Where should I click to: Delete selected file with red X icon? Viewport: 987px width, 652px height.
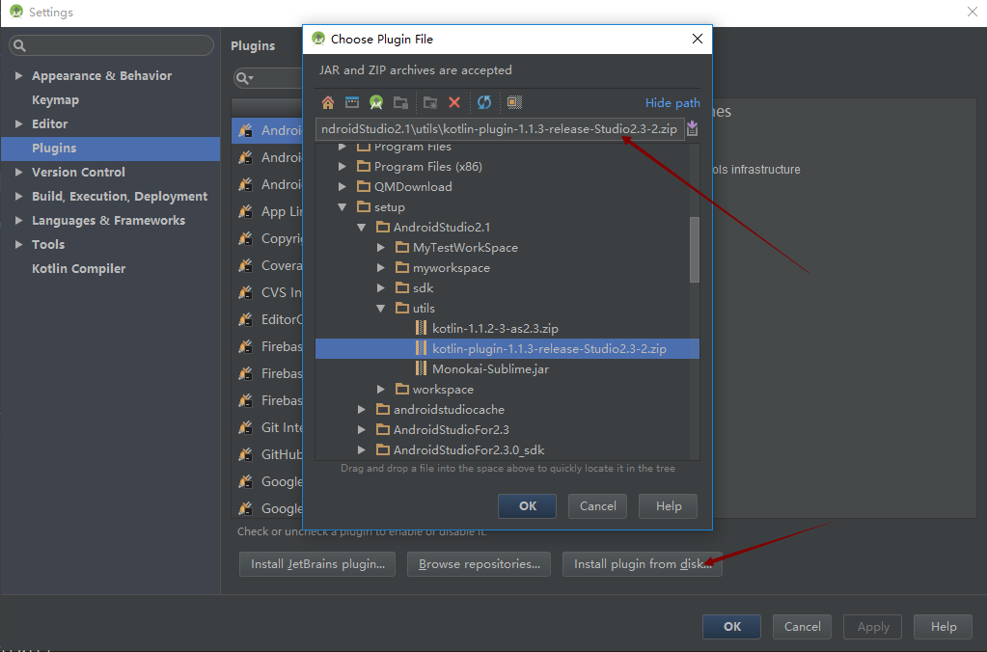point(454,102)
